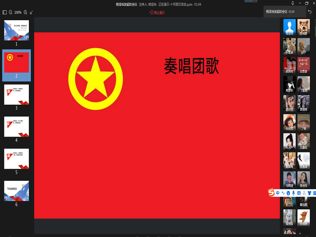
Task: Select participant 丁杨
Action: point(303,122)
